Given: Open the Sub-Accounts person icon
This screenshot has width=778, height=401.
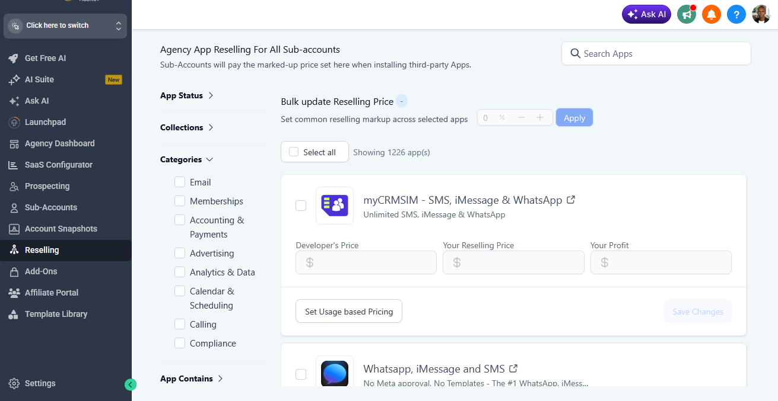Looking at the screenshot, I should pos(14,207).
